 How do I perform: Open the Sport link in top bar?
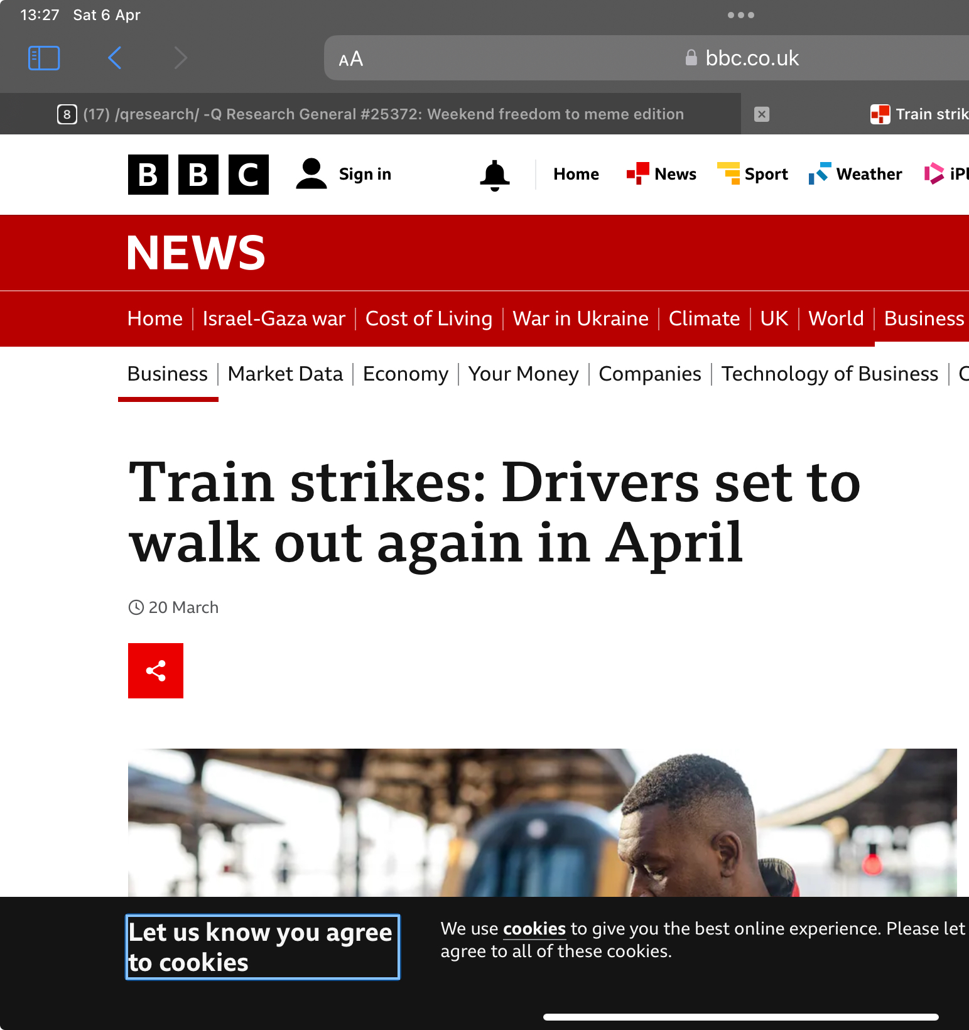[752, 174]
